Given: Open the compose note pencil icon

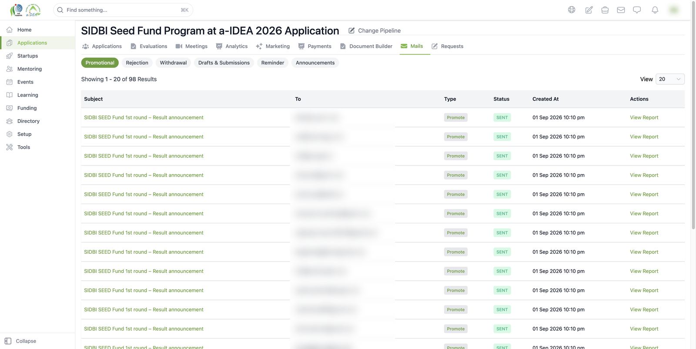Looking at the screenshot, I should 589,10.
